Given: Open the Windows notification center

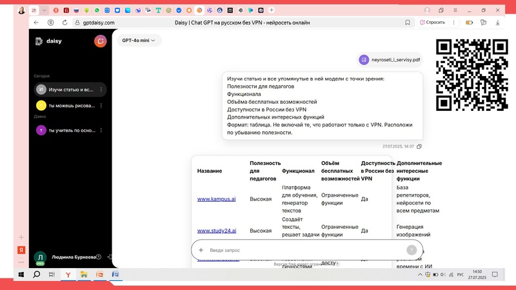Looking at the screenshot, I should [495, 275].
